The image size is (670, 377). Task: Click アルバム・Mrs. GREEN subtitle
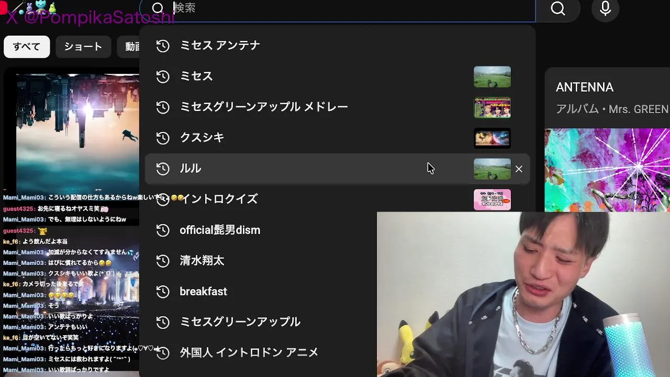612,109
